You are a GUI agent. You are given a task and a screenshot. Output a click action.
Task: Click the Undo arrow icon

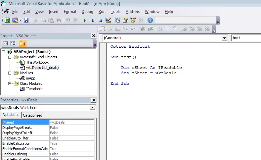point(68,20)
